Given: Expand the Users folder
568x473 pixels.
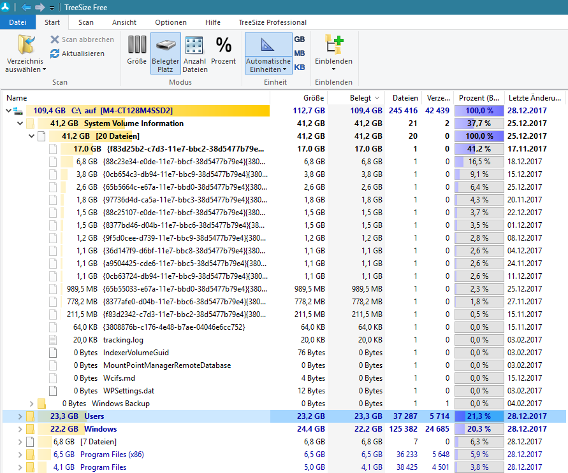Looking at the screenshot, I should 20,416.
